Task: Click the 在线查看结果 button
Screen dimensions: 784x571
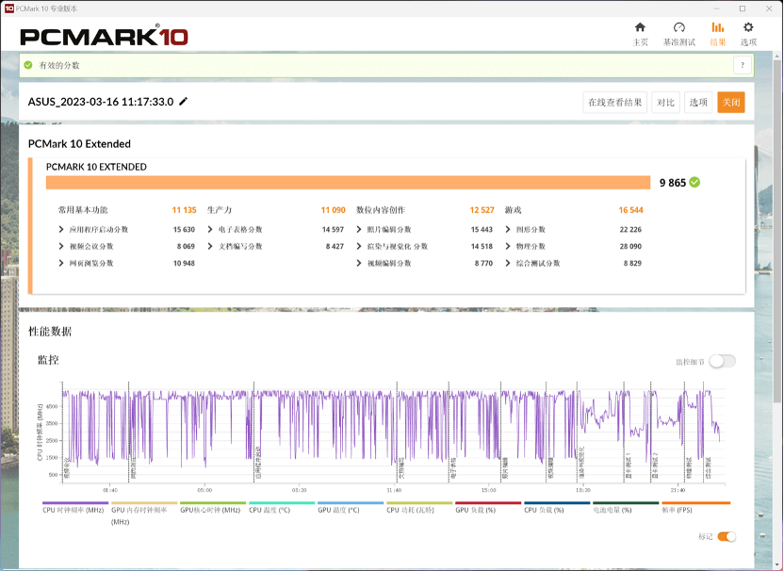Action: 614,103
